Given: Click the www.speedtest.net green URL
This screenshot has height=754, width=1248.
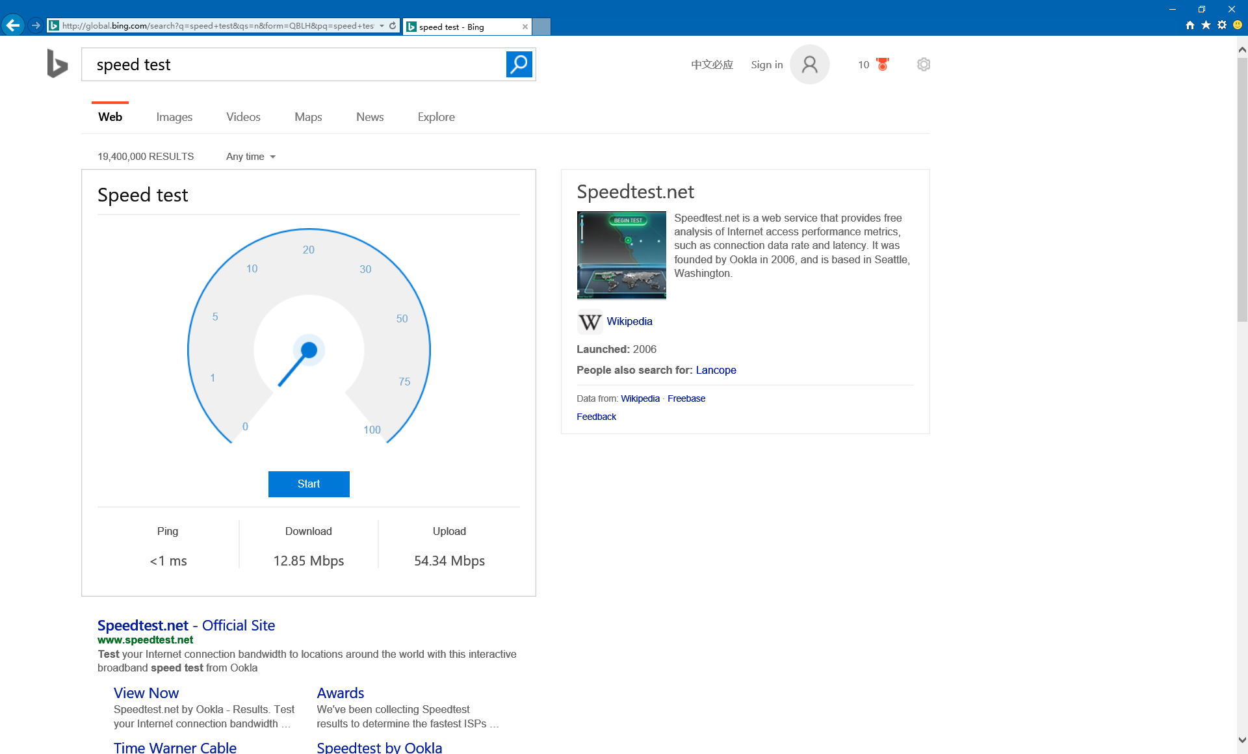Looking at the screenshot, I should [x=145, y=640].
